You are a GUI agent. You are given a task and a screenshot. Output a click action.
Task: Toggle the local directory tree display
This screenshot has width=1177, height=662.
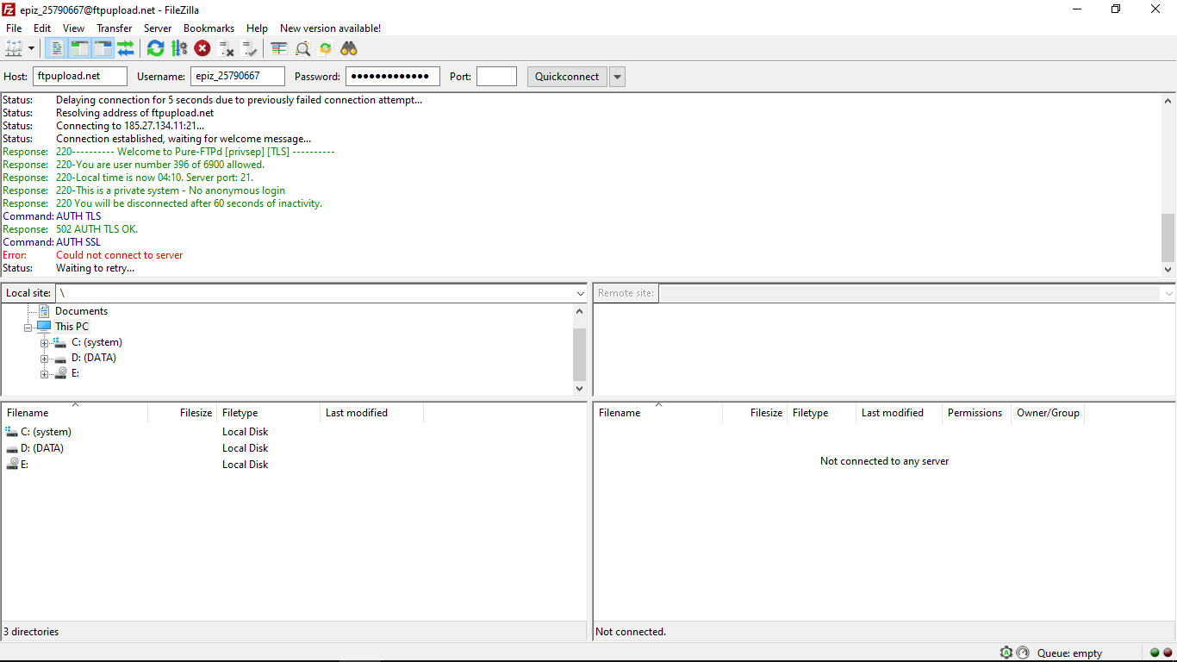point(80,48)
